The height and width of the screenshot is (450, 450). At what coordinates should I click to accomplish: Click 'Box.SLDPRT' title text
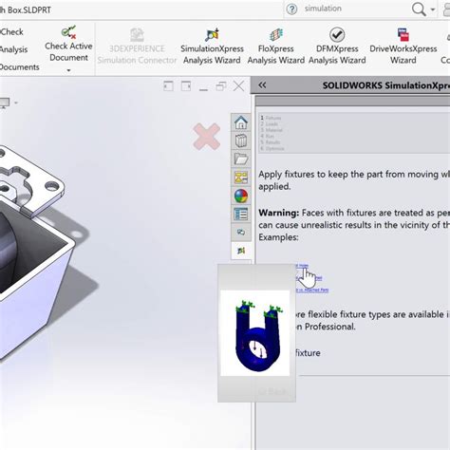pos(29,9)
